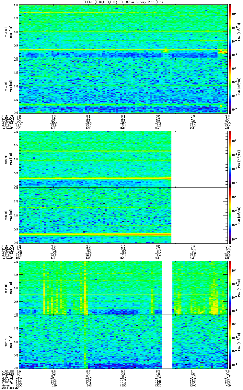Click MLT_SM row label under THE panels
The width and height of the screenshot is (243, 390).
pyautogui.click(x=7, y=382)
